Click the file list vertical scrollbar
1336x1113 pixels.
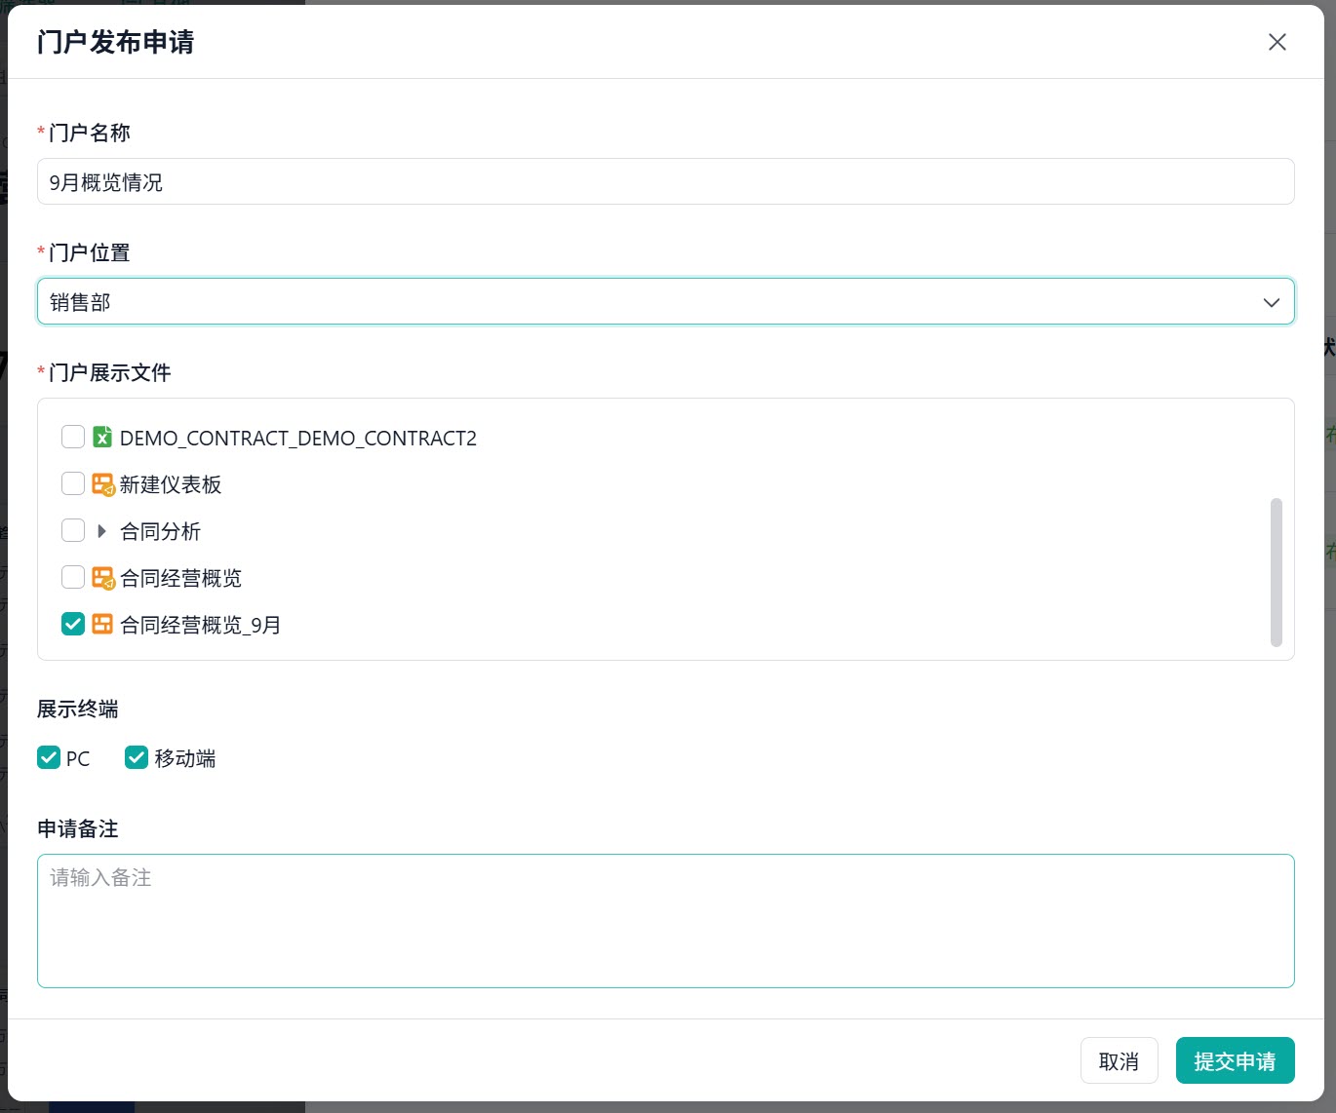pyautogui.click(x=1276, y=572)
